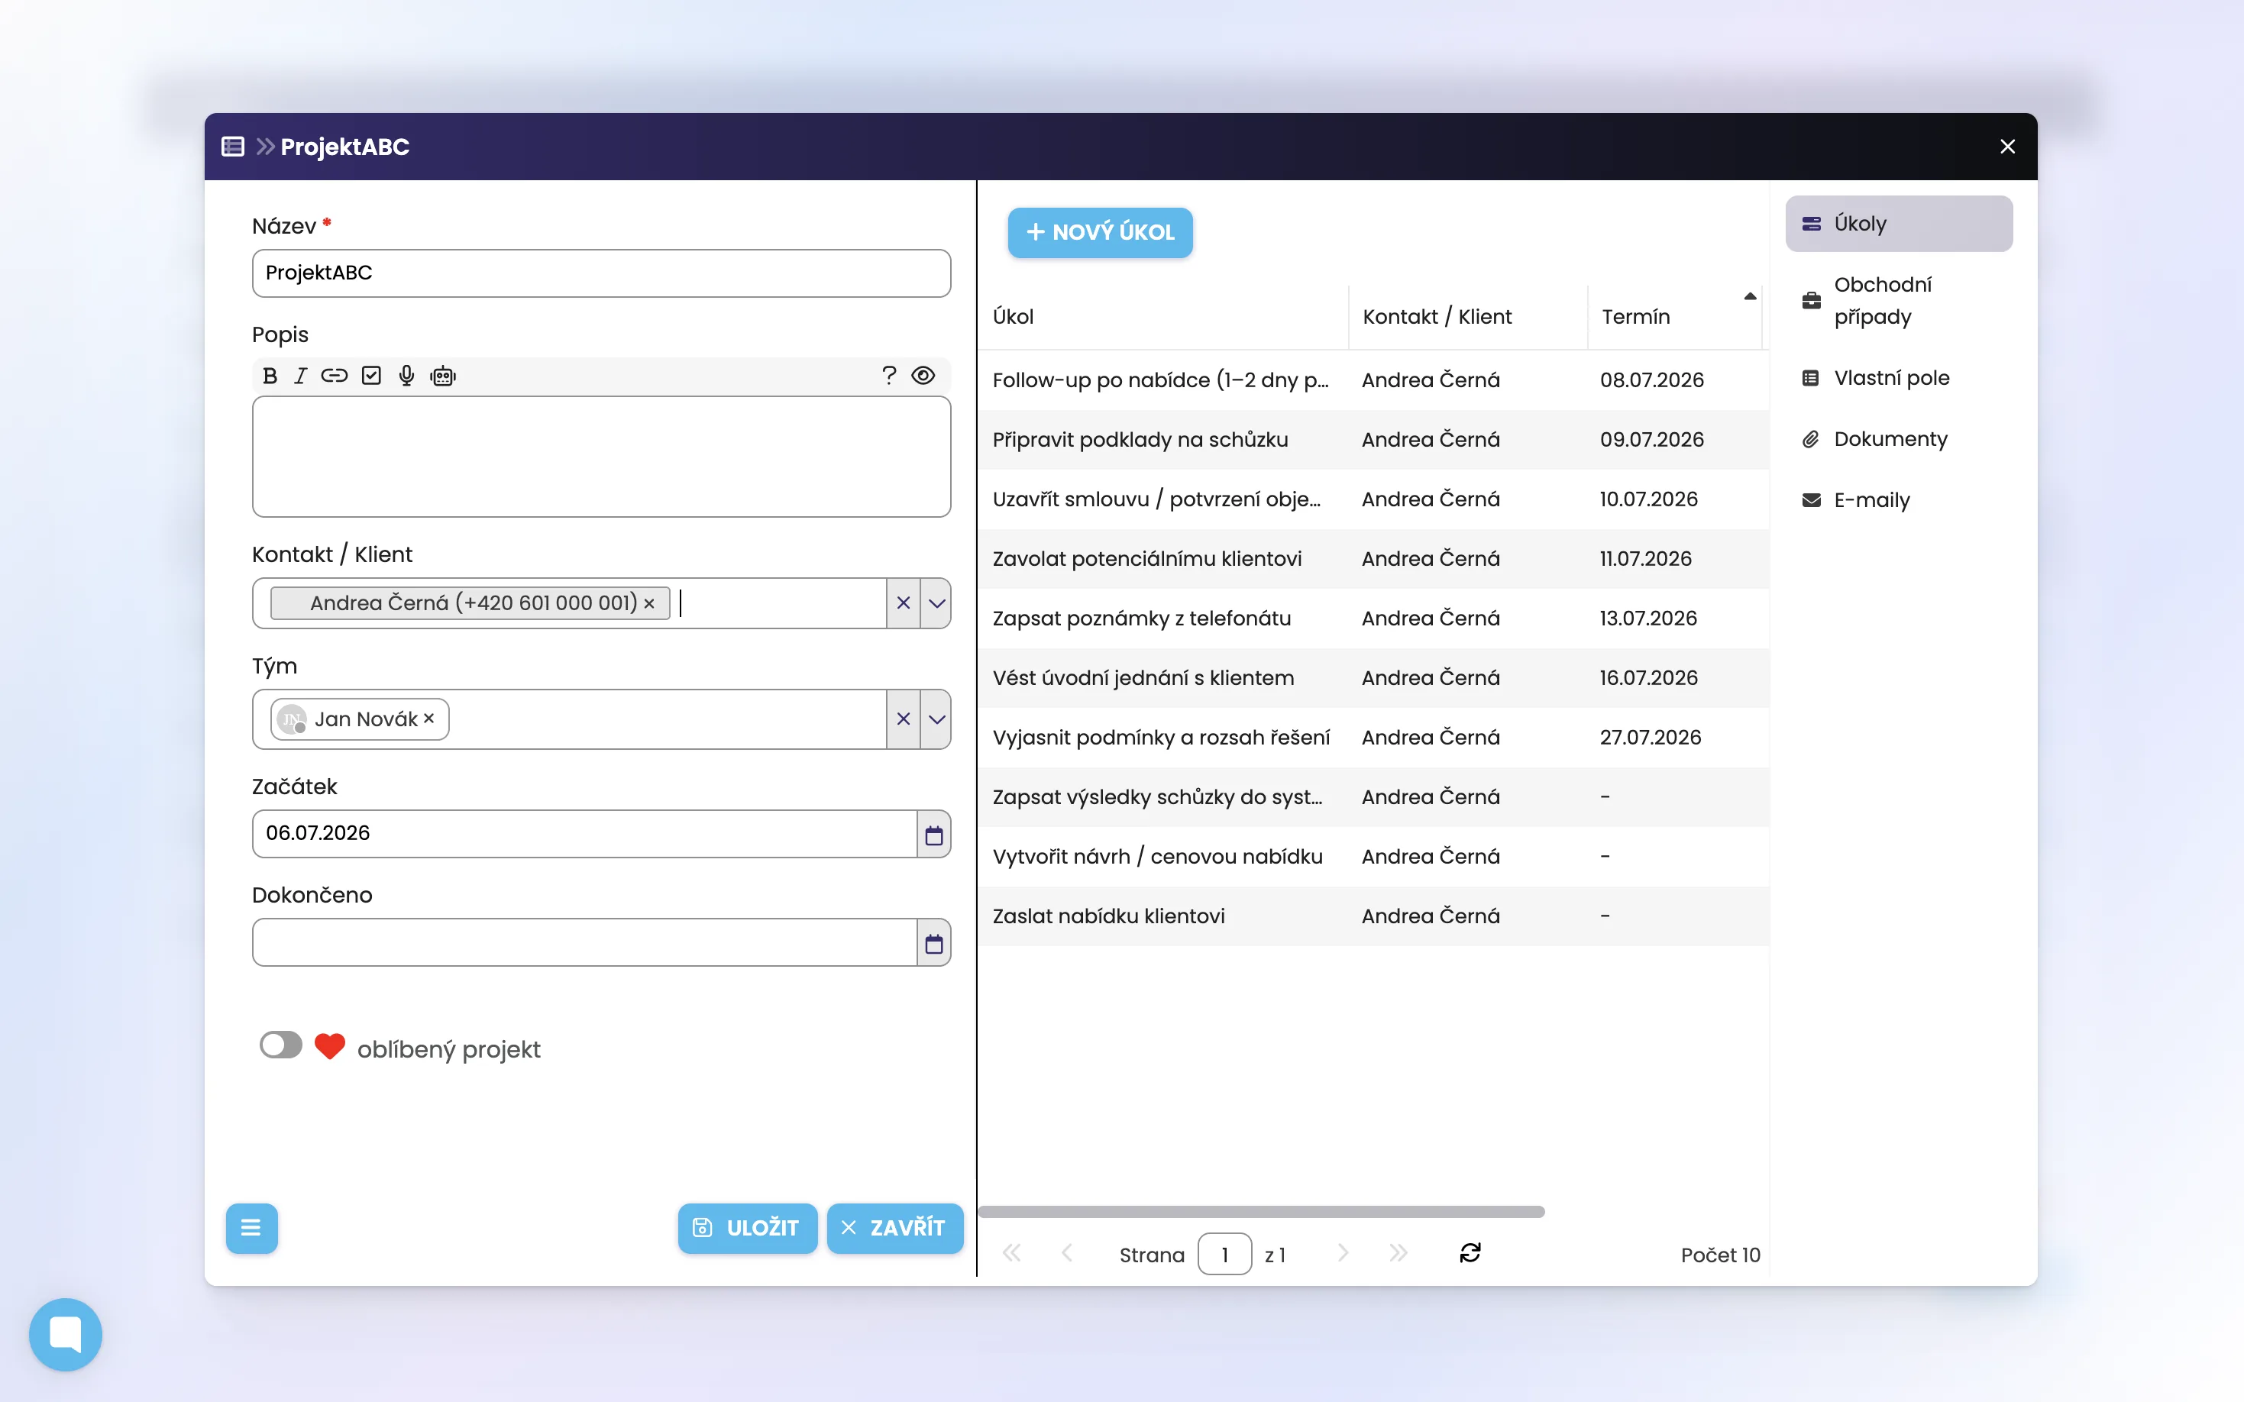Click into the Popis text area

(601, 457)
